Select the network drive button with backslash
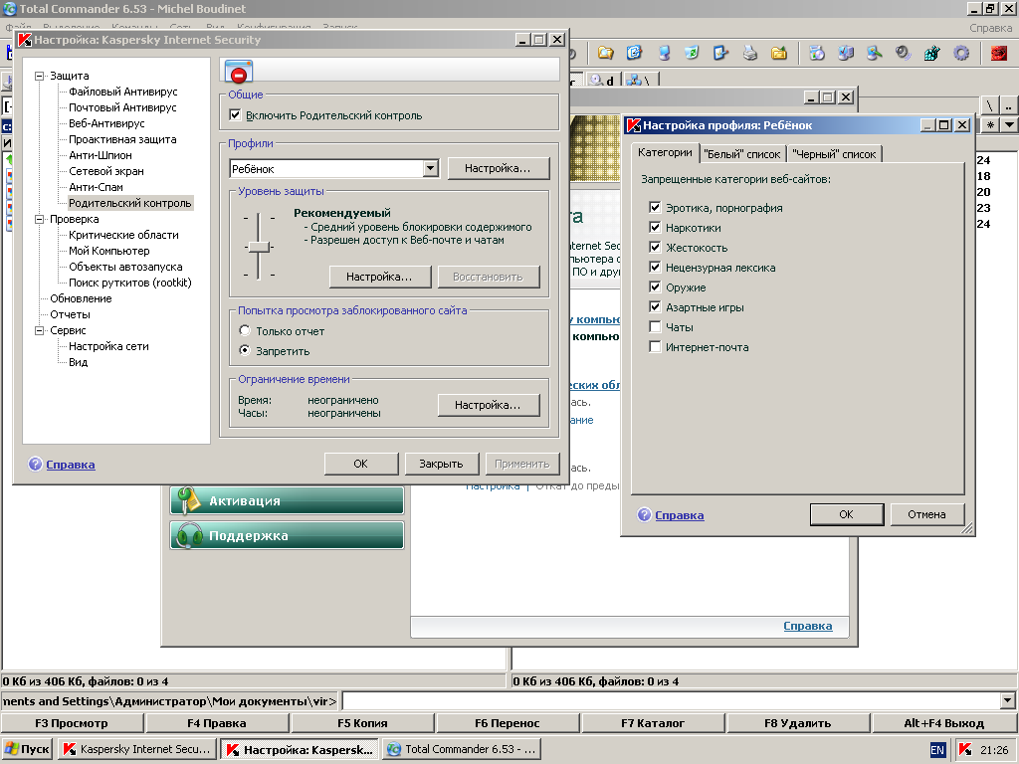Viewport: 1019px width, 764px height. (641, 81)
